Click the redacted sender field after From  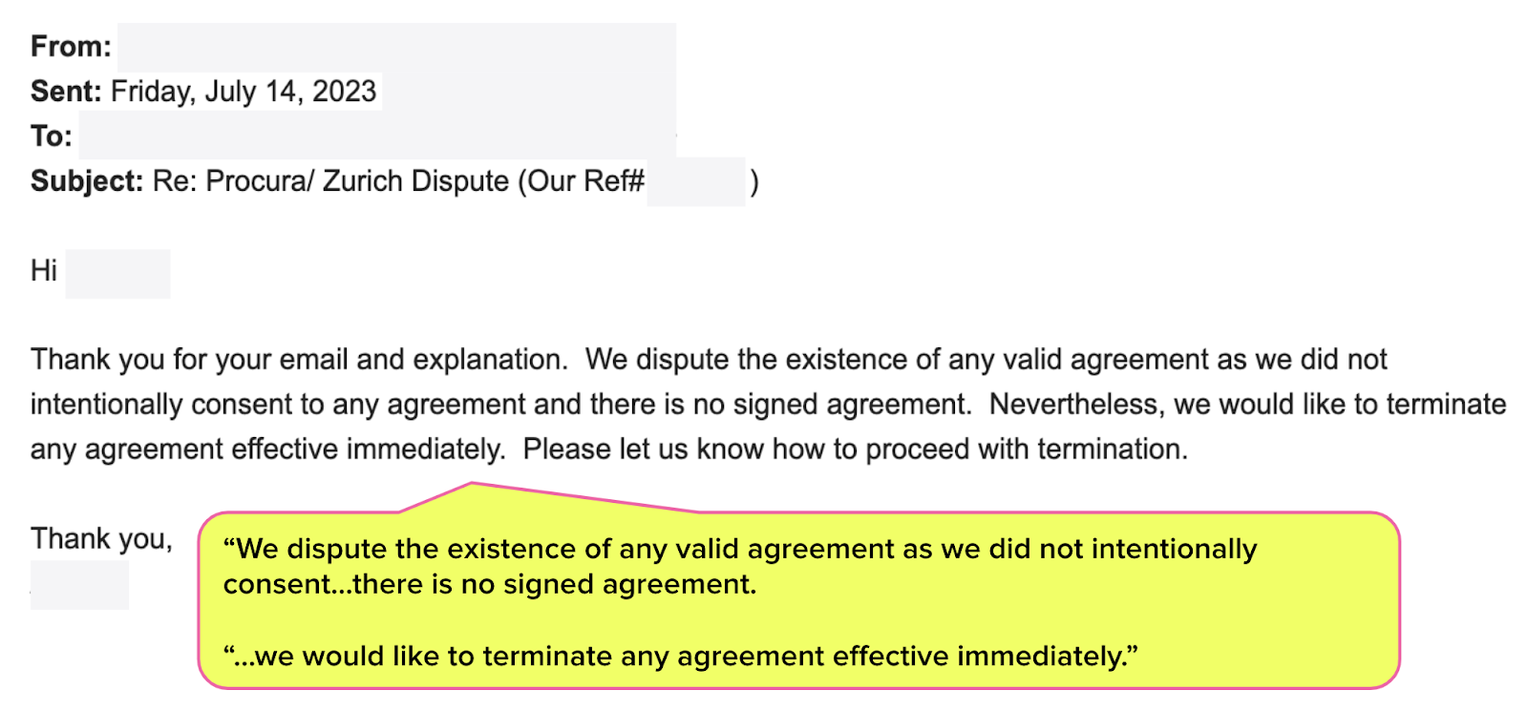[x=396, y=47]
